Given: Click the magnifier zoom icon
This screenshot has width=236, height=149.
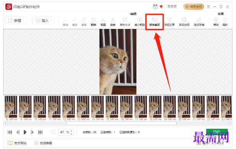Looking at the screenshot, I should [x=53, y=132].
